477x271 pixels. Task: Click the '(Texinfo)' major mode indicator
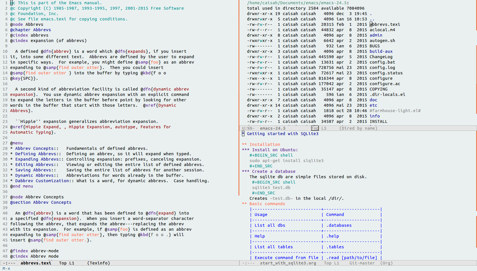(x=99, y=263)
